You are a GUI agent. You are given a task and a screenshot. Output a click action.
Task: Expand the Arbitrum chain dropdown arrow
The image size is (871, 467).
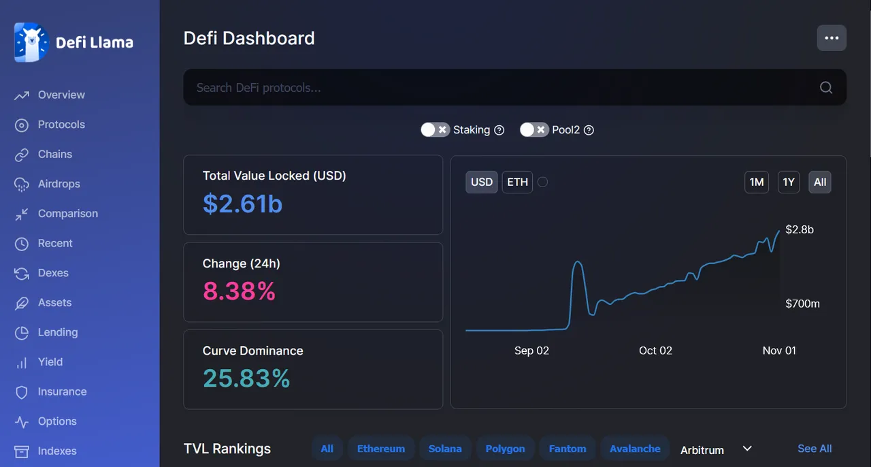(x=747, y=449)
